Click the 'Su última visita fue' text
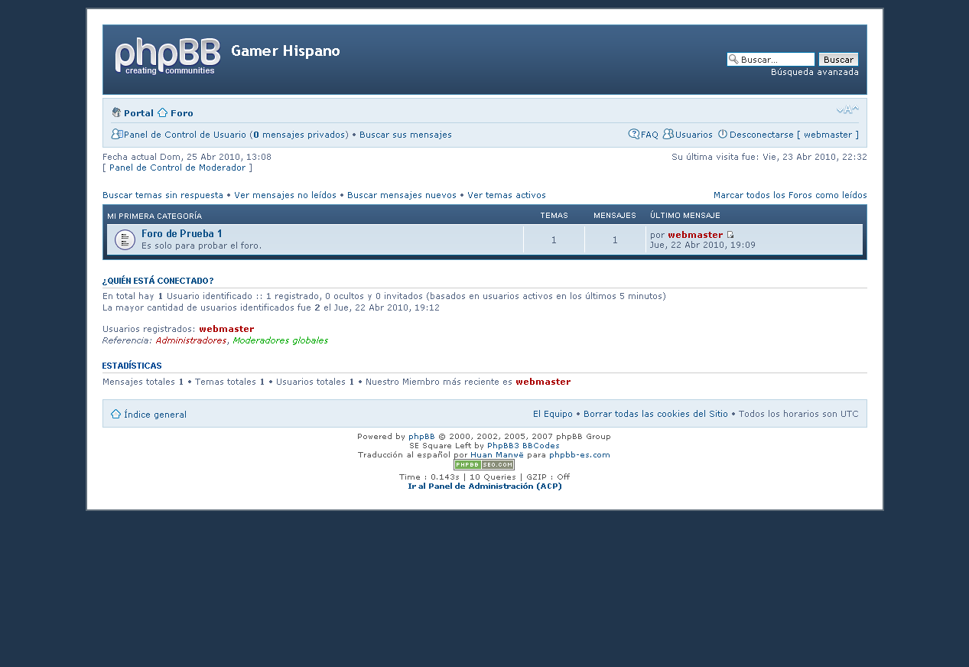Image resolution: width=969 pixels, height=667 pixels. tap(769, 157)
